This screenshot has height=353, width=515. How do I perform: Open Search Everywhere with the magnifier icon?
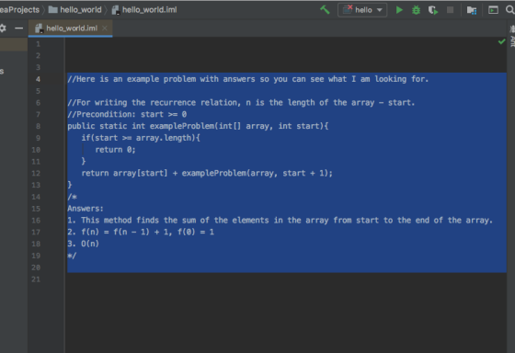(x=510, y=10)
